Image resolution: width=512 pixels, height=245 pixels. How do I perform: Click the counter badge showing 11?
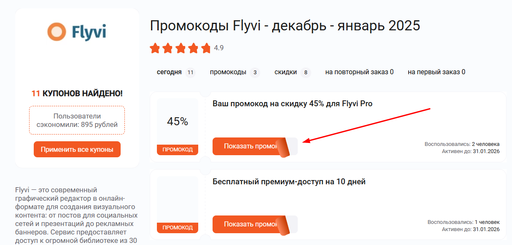click(x=190, y=72)
